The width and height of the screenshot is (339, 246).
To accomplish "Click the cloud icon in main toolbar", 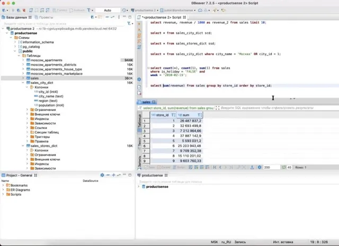I will pyautogui.click(x=200, y=10).
